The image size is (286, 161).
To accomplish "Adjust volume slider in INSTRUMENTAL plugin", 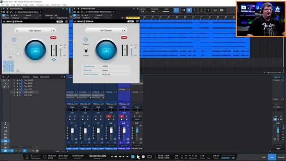I will tap(61, 48).
